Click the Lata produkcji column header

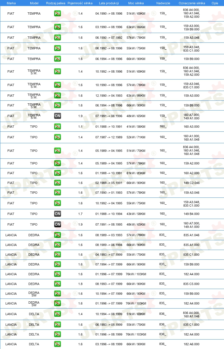(109, 3)
